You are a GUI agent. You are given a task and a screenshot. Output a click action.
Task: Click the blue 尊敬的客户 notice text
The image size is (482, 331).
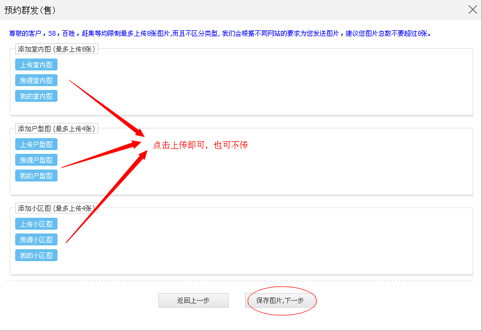220,34
